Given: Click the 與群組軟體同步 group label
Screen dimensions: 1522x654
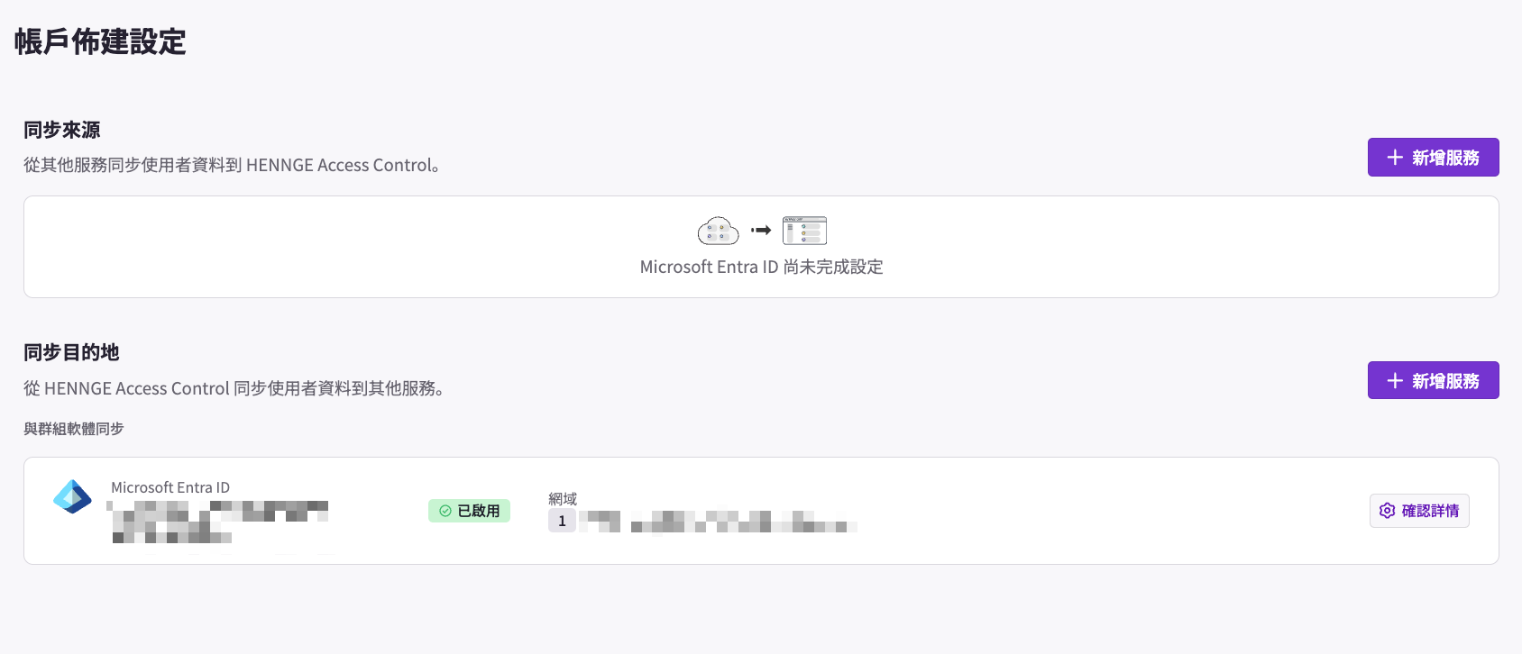Looking at the screenshot, I should [x=74, y=429].
